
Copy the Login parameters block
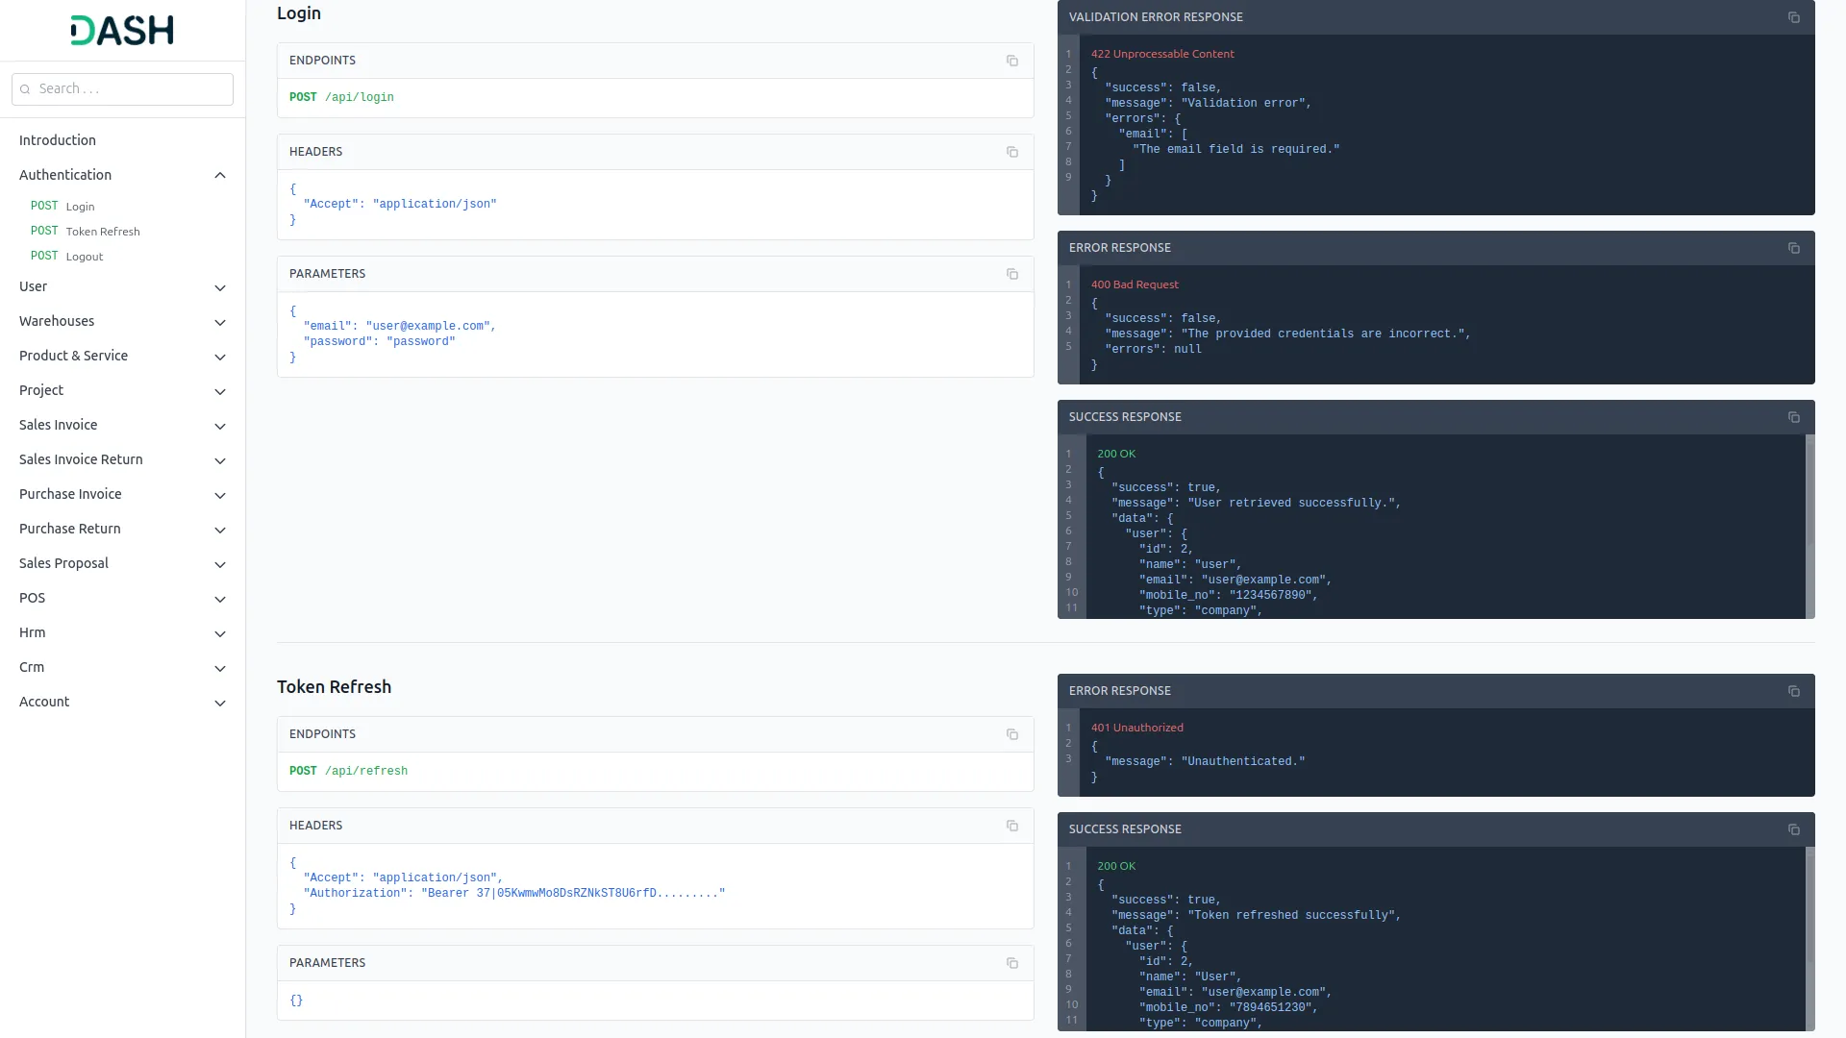(1012, 274)
